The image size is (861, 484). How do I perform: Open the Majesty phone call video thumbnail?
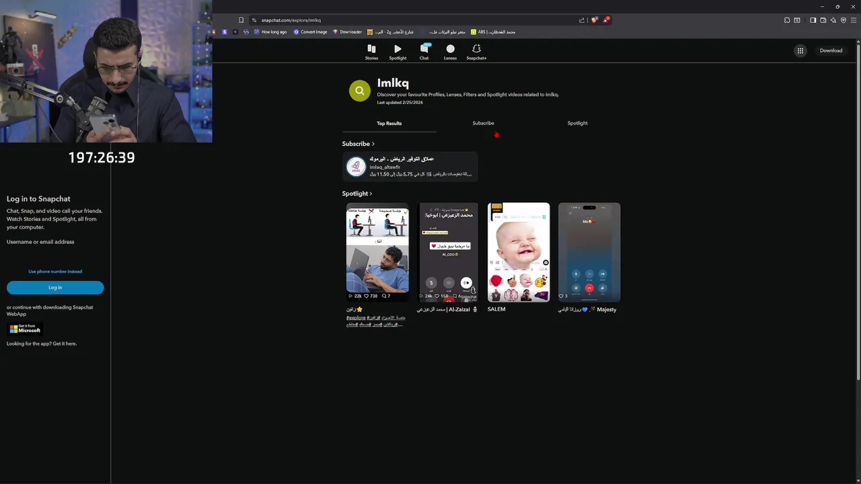[x=589, y=252]
